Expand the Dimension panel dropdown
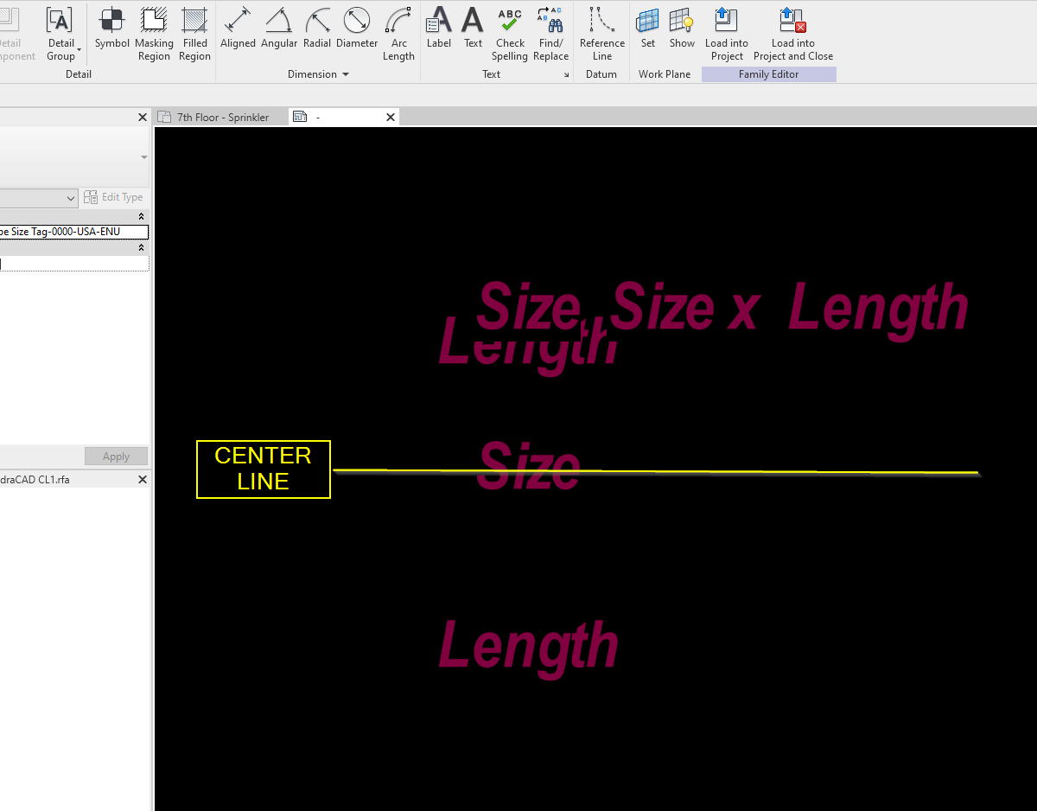 point(344,73)
